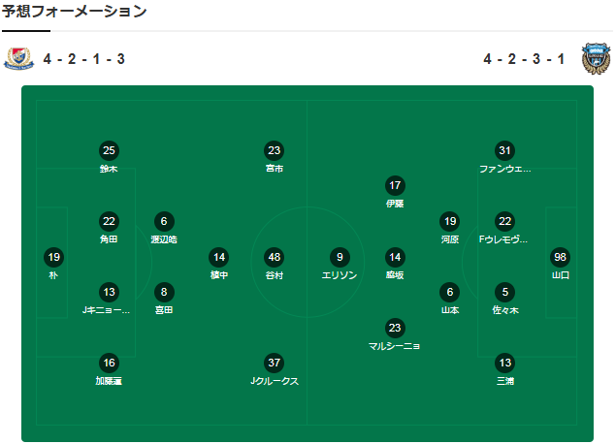Open the 予想フォーメーション tab
Viewport: 615px width, 444px height.
pos(74,11)
